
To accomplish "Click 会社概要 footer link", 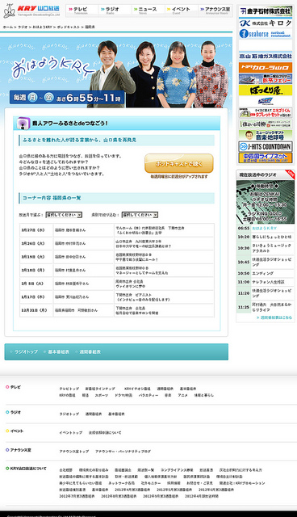I will tap(66, 470).
